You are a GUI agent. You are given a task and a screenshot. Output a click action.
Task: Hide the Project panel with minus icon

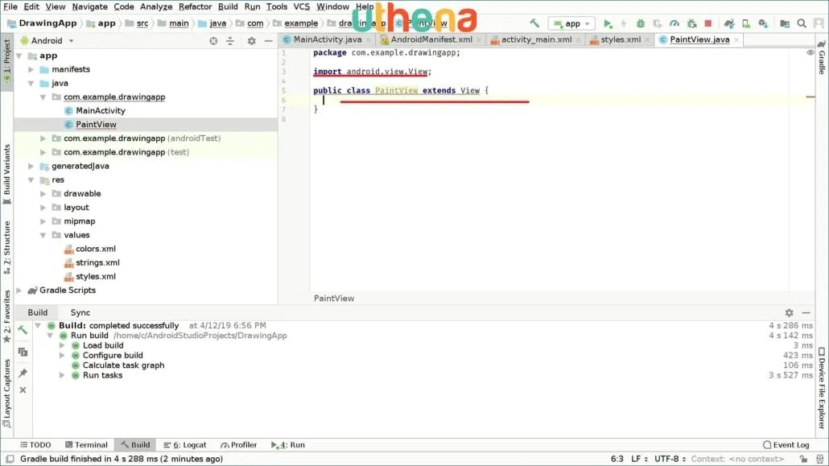[269, 41]
